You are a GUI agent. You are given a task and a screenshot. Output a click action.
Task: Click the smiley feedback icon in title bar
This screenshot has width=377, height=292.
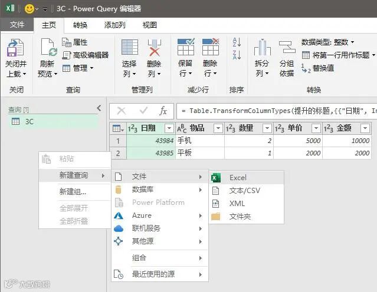[29, 9]
